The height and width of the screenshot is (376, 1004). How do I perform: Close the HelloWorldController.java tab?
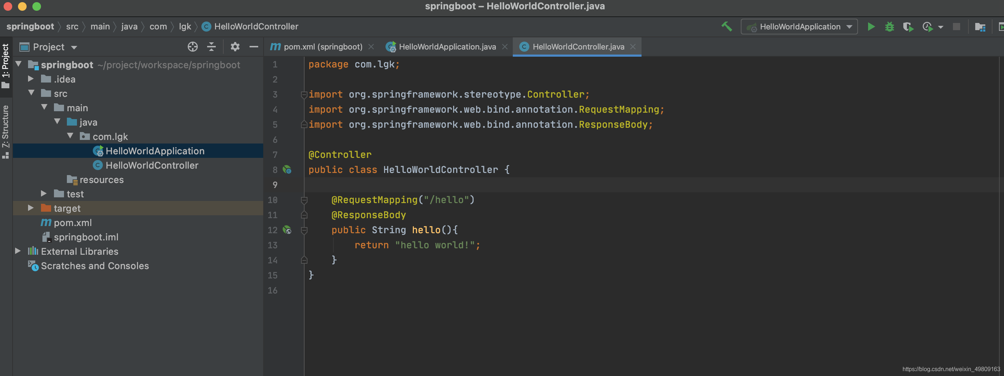(x=633, y=47)
